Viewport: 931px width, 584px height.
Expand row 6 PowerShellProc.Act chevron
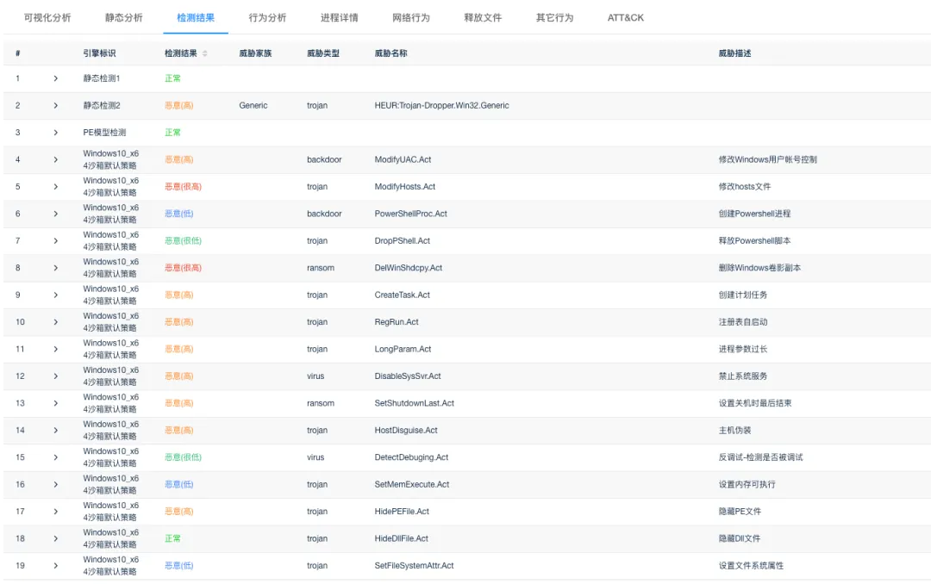point(56,214)
